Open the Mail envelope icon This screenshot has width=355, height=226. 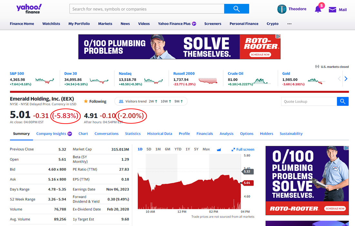(x=332, y=10)
